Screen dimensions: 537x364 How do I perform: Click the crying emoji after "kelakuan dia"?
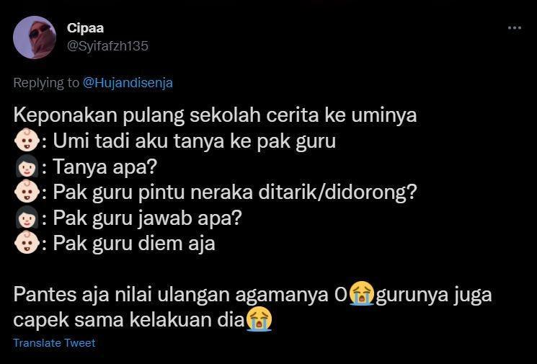(259, 319)
